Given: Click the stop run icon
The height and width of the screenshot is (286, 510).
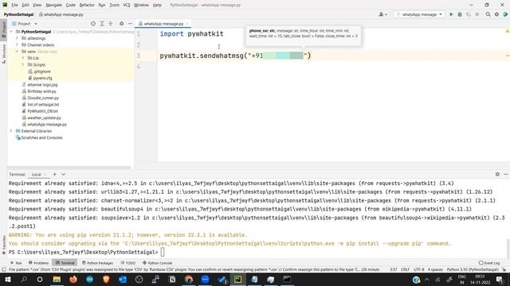Looking at the screenshot, I should tap(477, 14).
